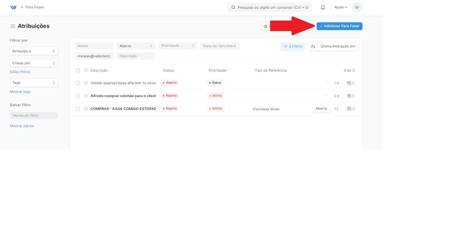Click the micaias@valentecc filter field
The height and width of the screenshot is (236, 453).
point(94,56)
